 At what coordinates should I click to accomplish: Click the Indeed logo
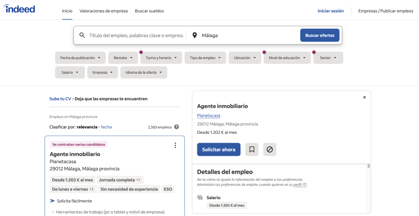point(20,9)
